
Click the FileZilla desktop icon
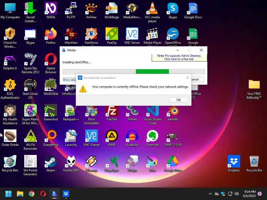(x=112, y=114)
